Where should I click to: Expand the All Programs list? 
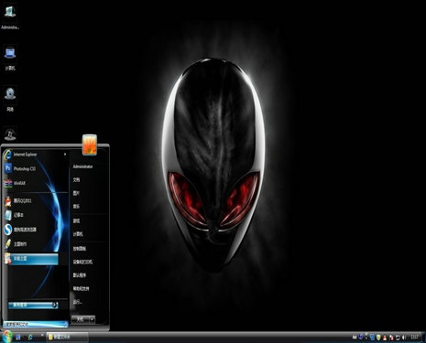point(33,305)
